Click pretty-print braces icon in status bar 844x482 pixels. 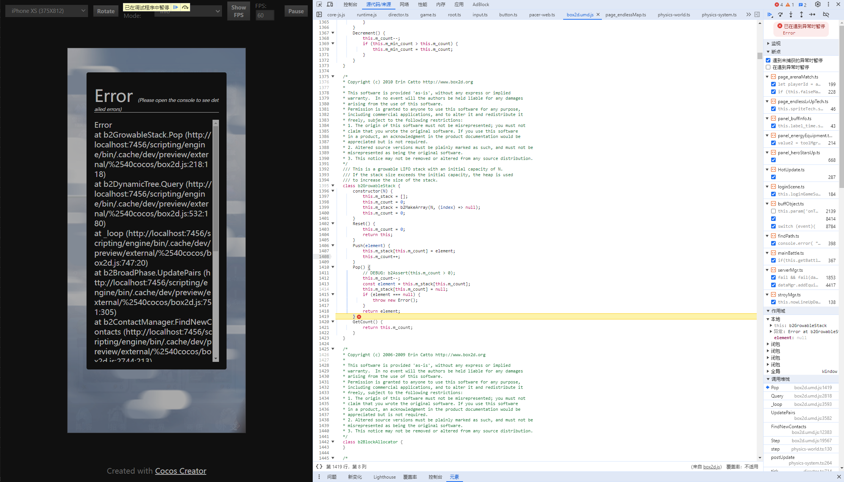point(319,466)
